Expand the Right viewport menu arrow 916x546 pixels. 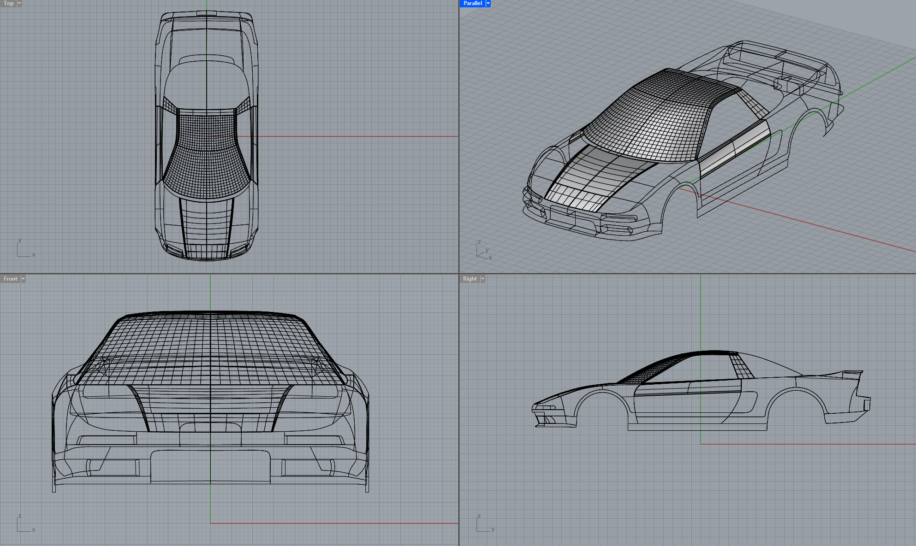point(482,279)
